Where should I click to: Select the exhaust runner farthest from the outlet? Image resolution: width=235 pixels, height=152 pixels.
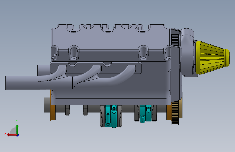click(122, 77)
